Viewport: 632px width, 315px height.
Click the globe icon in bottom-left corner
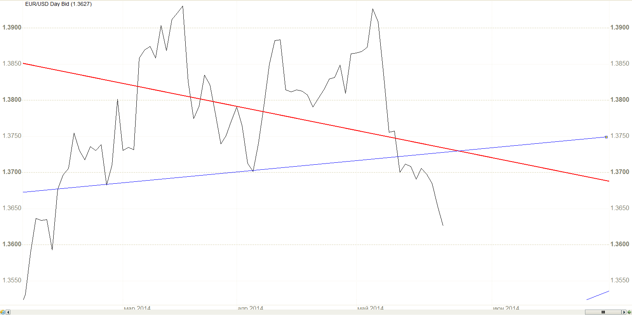tap(3, 312)
